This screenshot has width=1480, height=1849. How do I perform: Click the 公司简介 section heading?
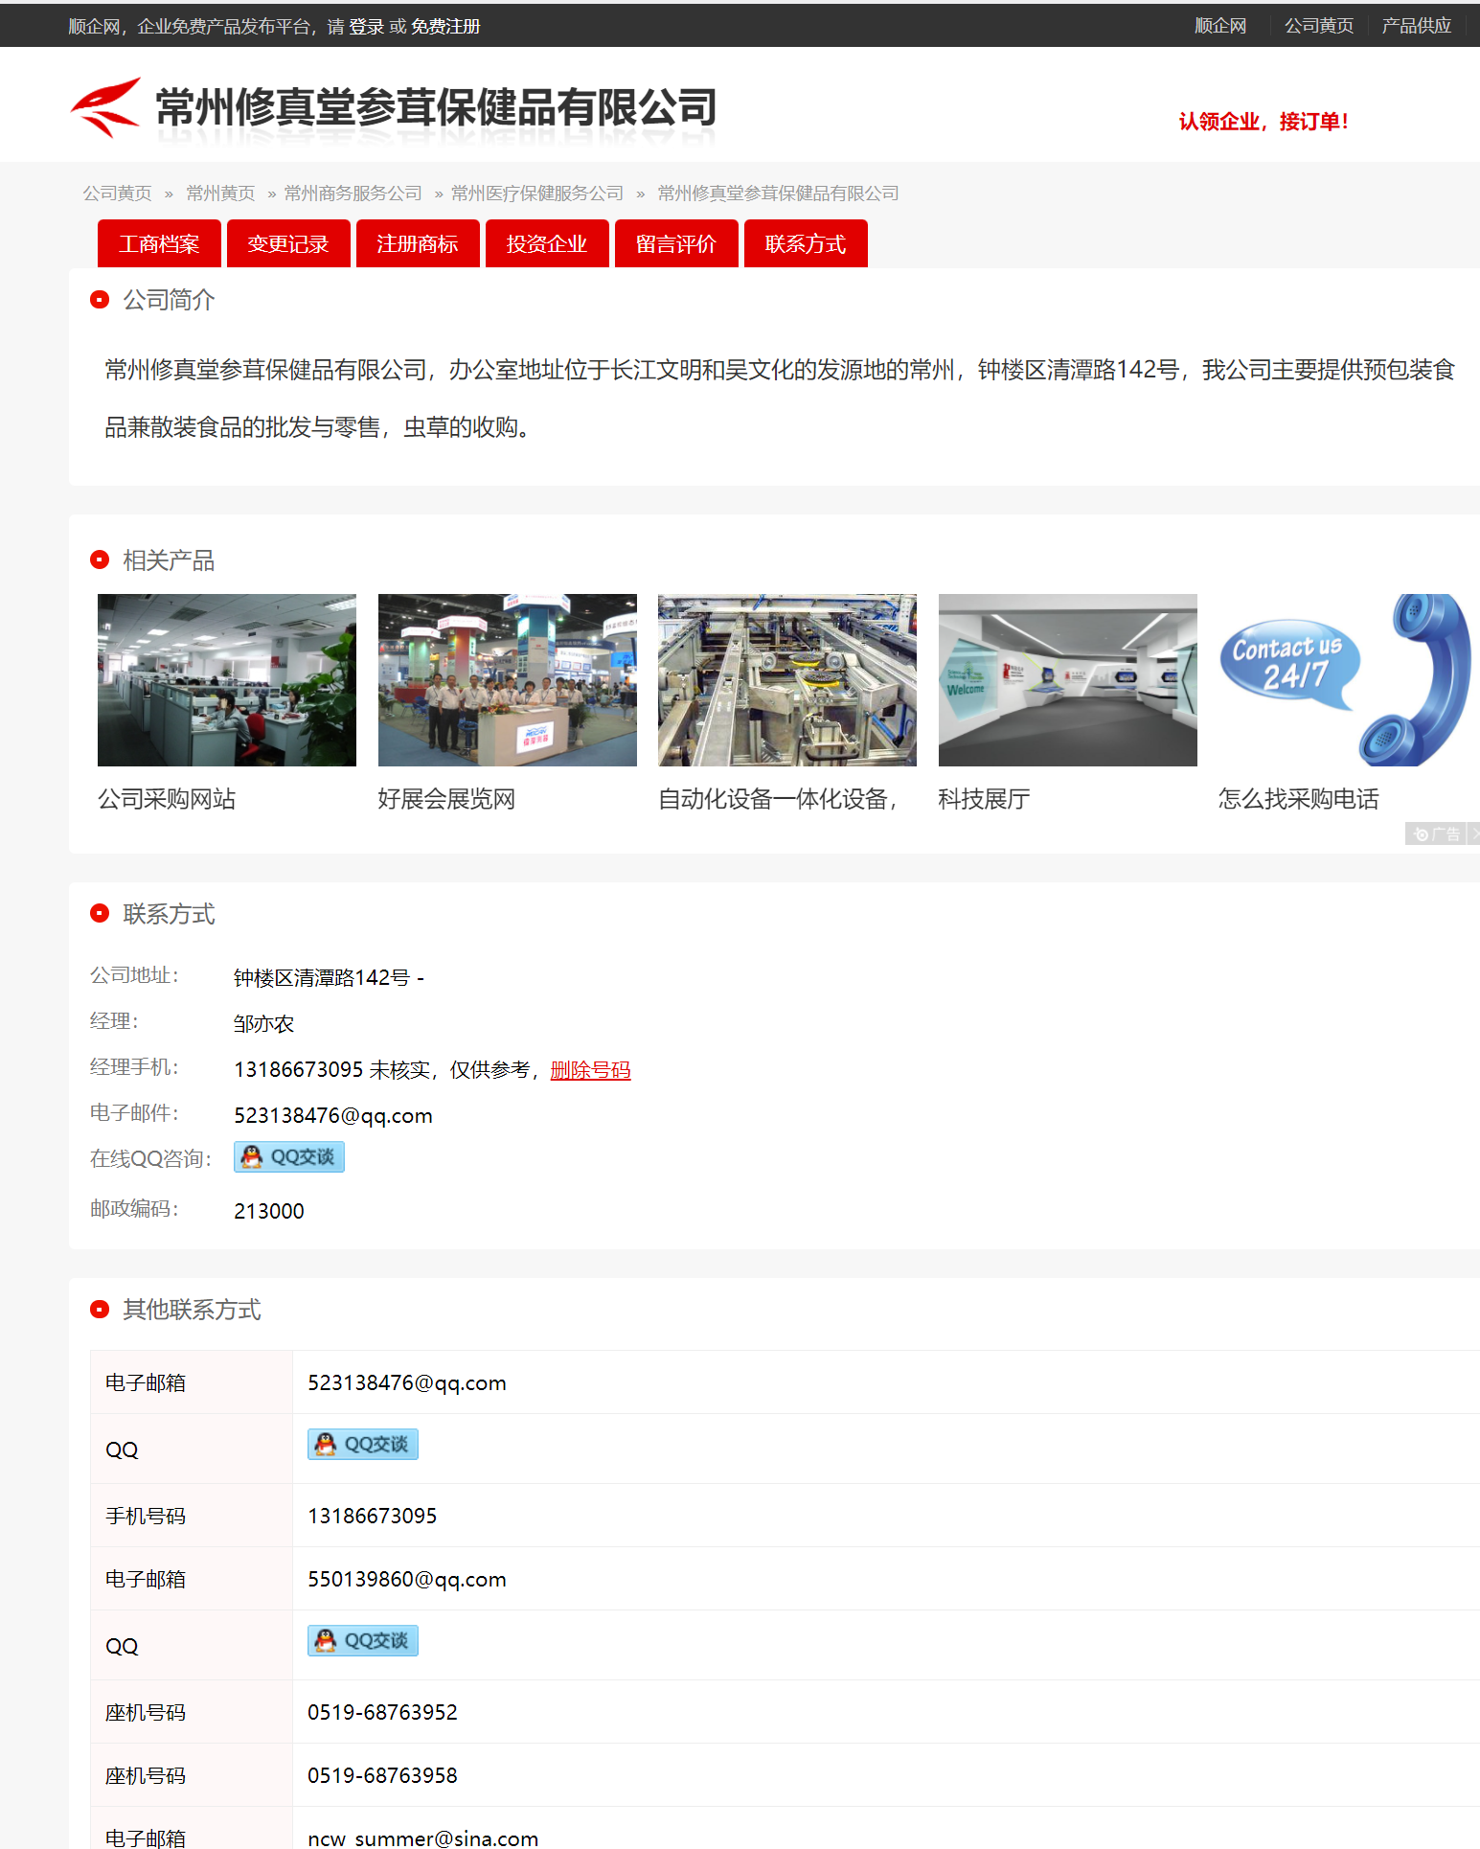(x=169, y=300)
